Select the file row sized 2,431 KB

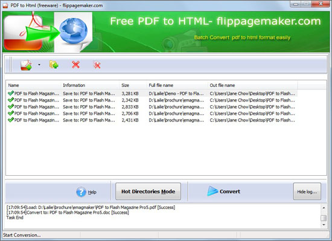click(152, 120)
